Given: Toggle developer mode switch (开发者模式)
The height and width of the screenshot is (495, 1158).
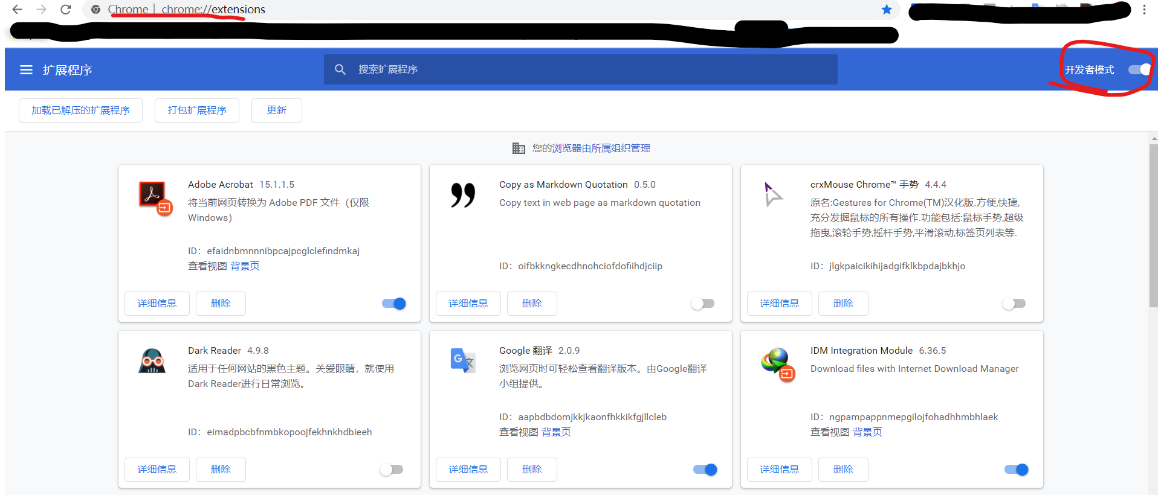Looking at the screenshot, I should [1139, 70].
